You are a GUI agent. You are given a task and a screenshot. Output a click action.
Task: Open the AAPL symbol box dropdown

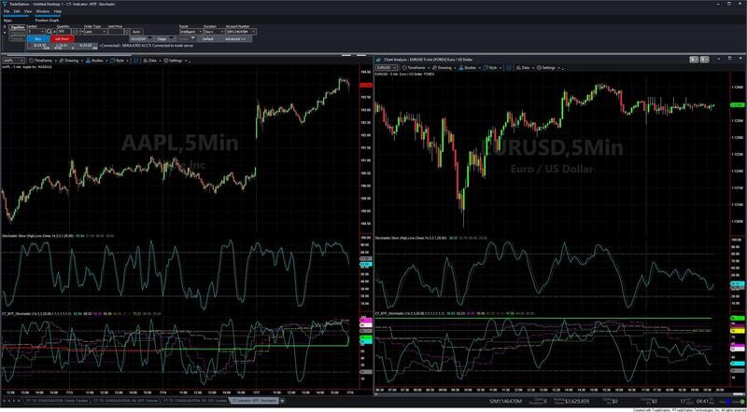point(13,61)
